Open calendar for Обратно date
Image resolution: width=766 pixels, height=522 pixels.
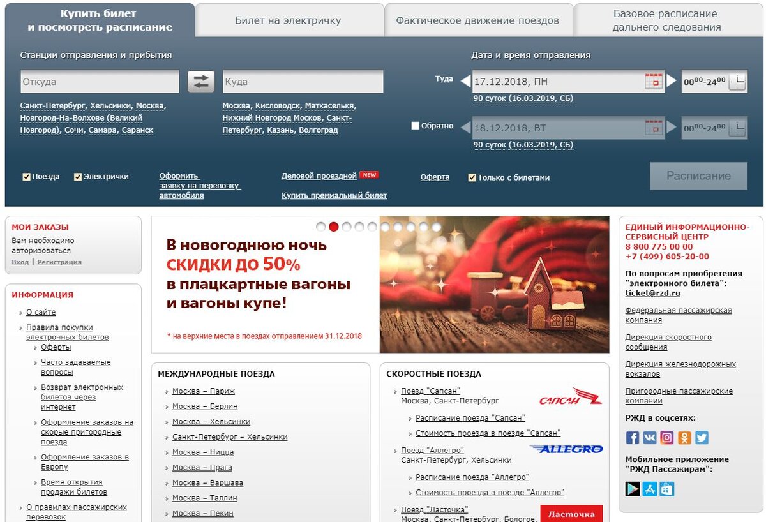[x=654, y=128]
